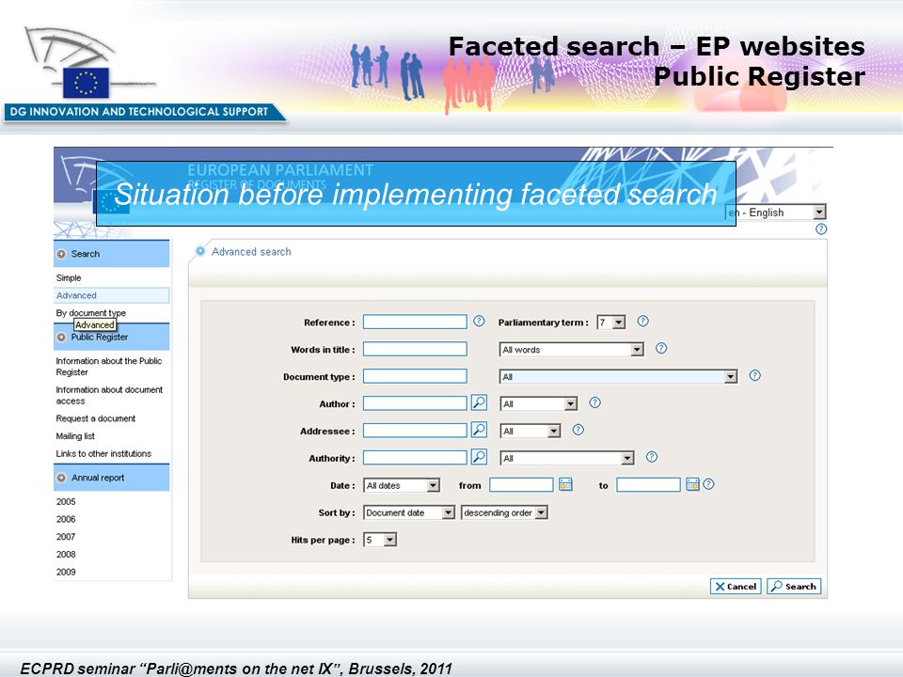903x677 pixels.
Task: Click help icon in Author row
Action: (594, 402)
